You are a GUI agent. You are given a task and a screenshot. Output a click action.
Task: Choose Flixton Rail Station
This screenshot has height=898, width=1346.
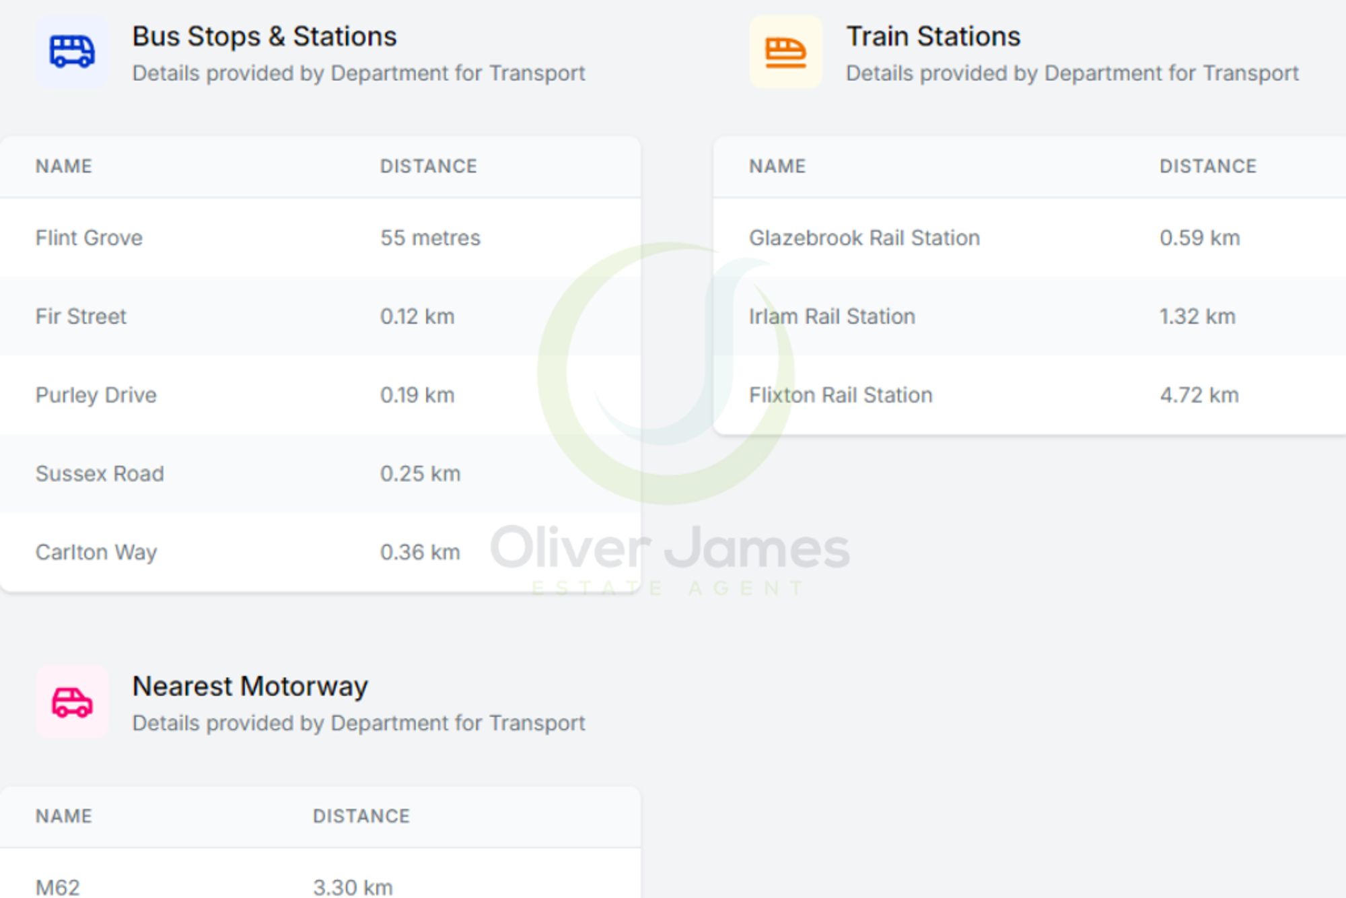point(841,395)
